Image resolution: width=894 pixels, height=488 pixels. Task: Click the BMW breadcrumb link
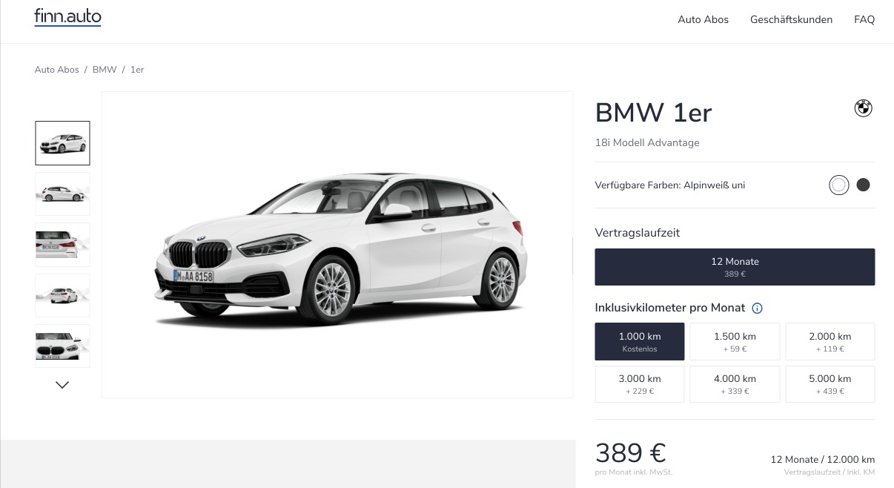tap(105, 70)
